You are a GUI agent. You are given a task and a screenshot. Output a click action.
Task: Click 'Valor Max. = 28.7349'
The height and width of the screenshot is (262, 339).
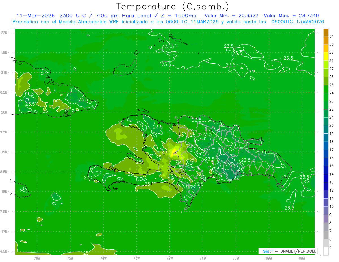point(291,16)
